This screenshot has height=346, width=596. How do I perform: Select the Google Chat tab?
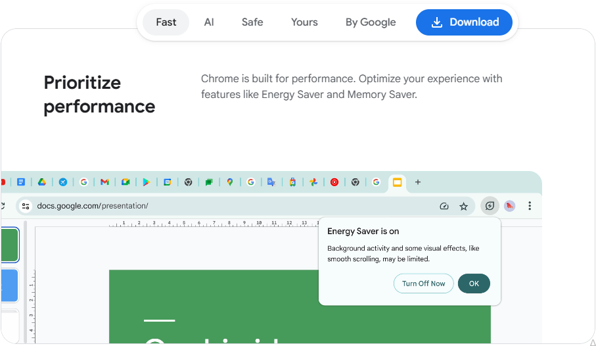point(209,182)
